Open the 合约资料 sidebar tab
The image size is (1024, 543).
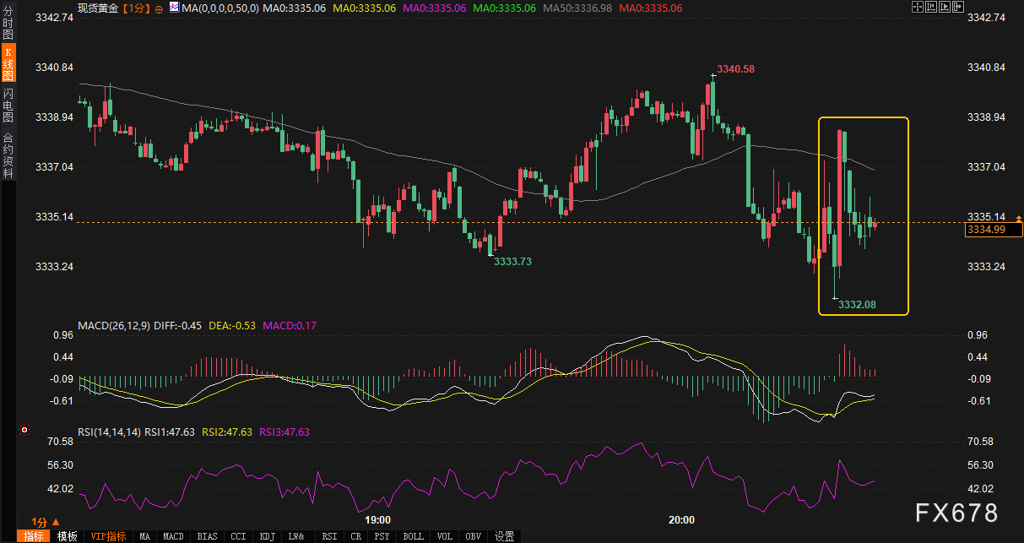(8, 155)
